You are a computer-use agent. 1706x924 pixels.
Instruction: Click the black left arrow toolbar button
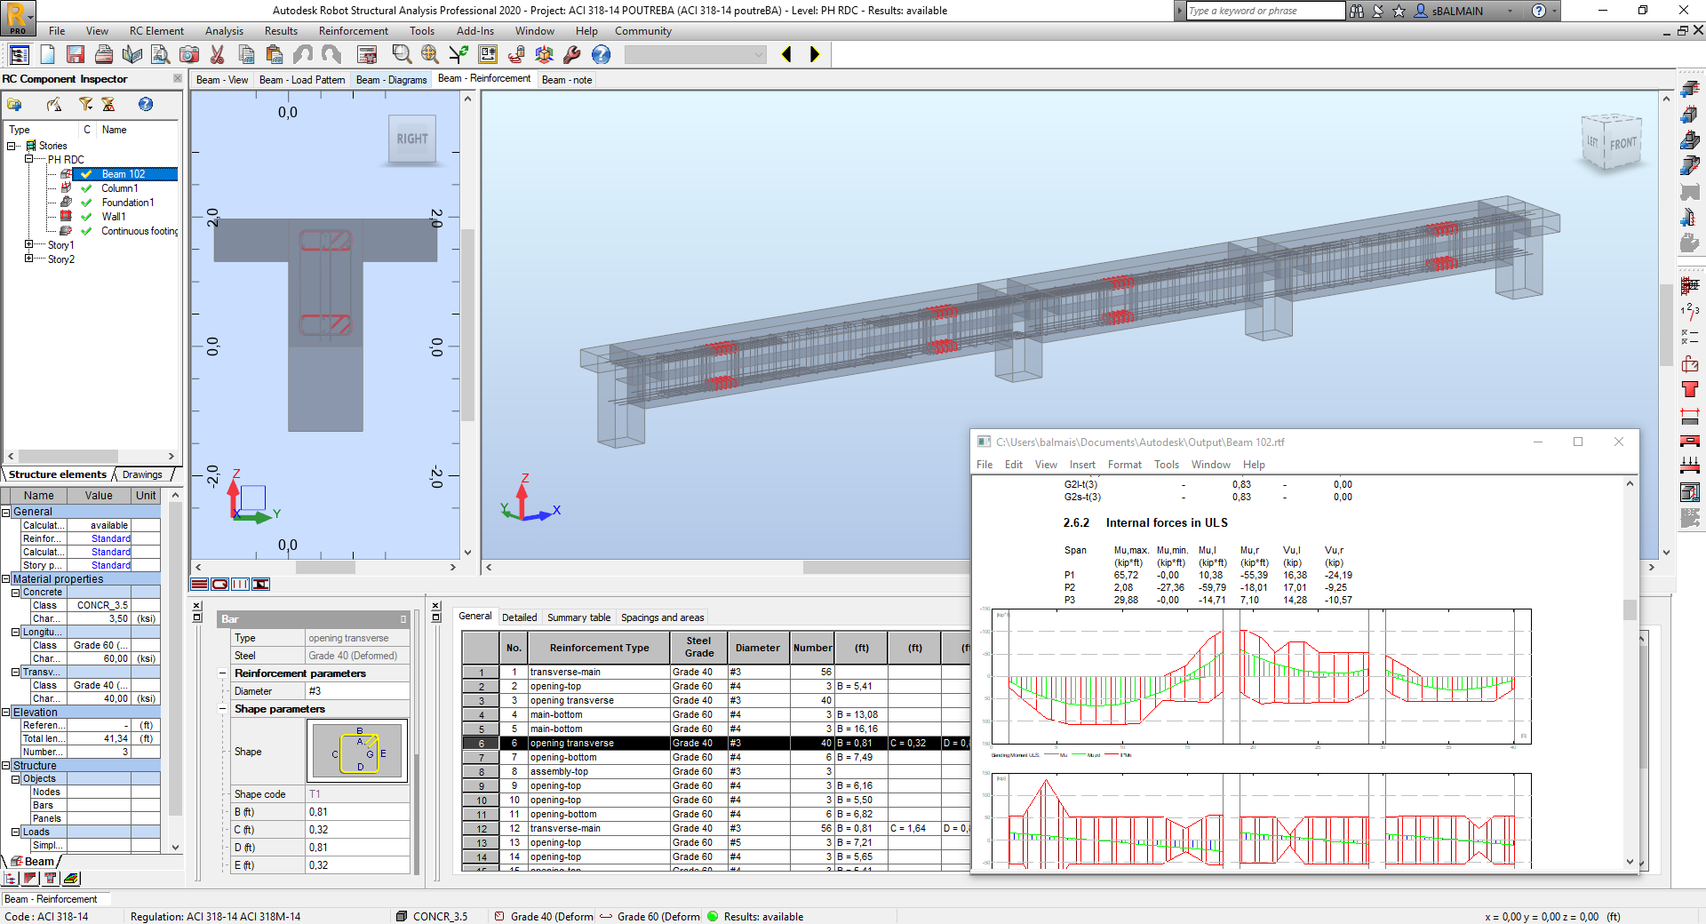click(x=786, y=55)
